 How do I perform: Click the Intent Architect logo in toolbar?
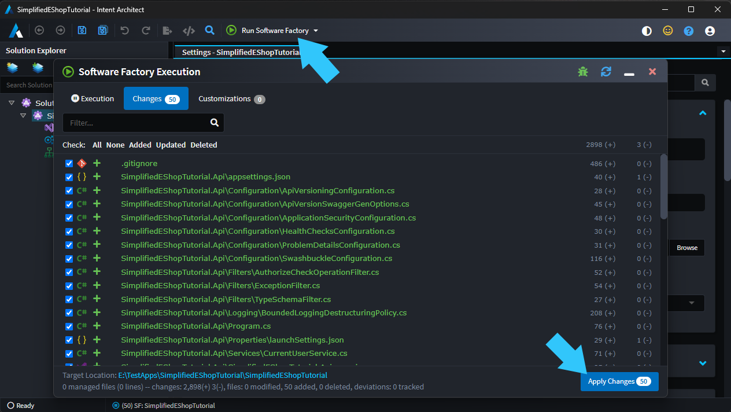[16, 31]
